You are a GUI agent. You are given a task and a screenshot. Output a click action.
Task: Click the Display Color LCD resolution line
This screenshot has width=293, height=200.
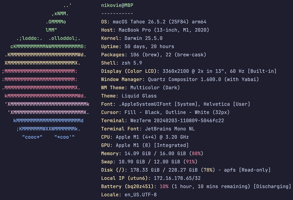click(189, 71)
